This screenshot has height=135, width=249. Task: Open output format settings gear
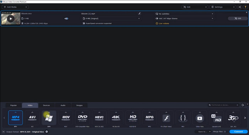click(x=47, y=132)
